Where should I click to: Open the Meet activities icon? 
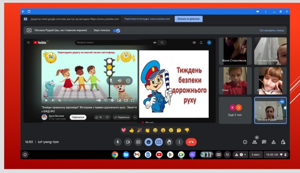pyautogui.click(x=274, y=142)
